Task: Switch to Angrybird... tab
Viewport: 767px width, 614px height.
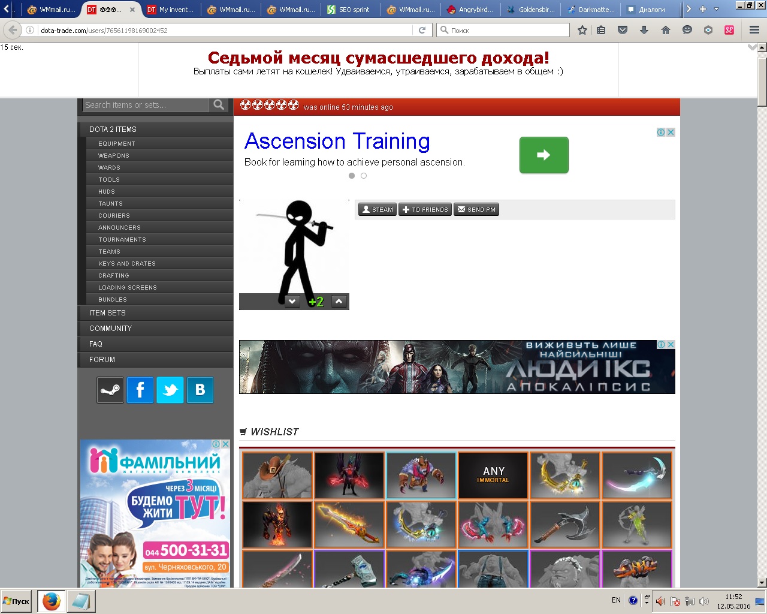Action: tap(470, 10)
